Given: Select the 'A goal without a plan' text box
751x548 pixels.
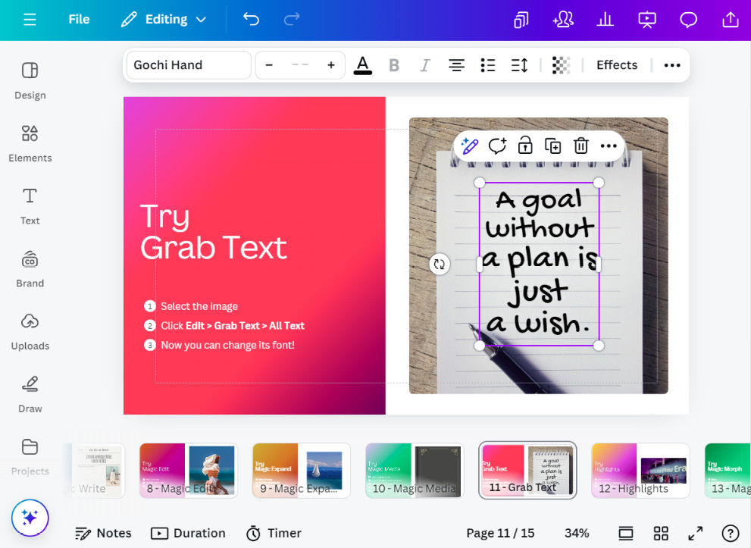Looking at the screenshot, I should click(x=540, y=264).
